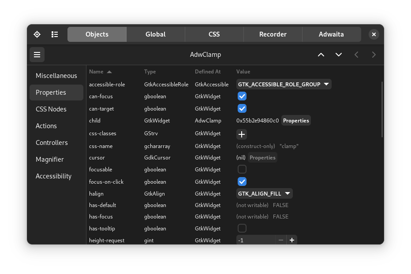Disable the can-focus checkbox
This screenshot has height=274, width=411.
coord(242,96)
